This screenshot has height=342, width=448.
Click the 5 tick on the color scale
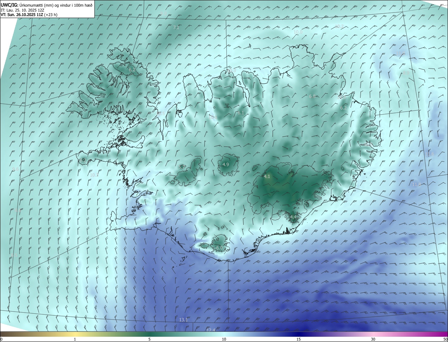149,339
